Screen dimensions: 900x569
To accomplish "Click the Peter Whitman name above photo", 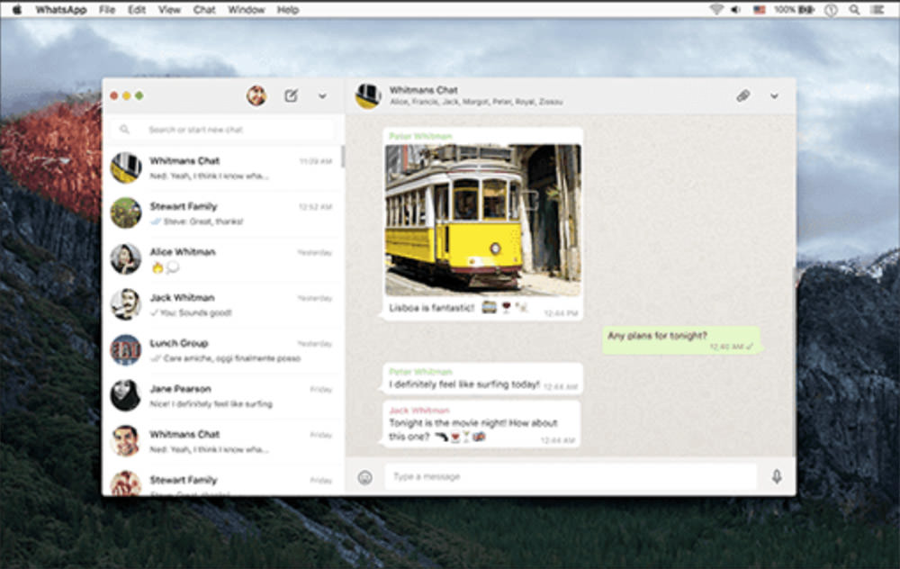I will click(x=420, y=137).
